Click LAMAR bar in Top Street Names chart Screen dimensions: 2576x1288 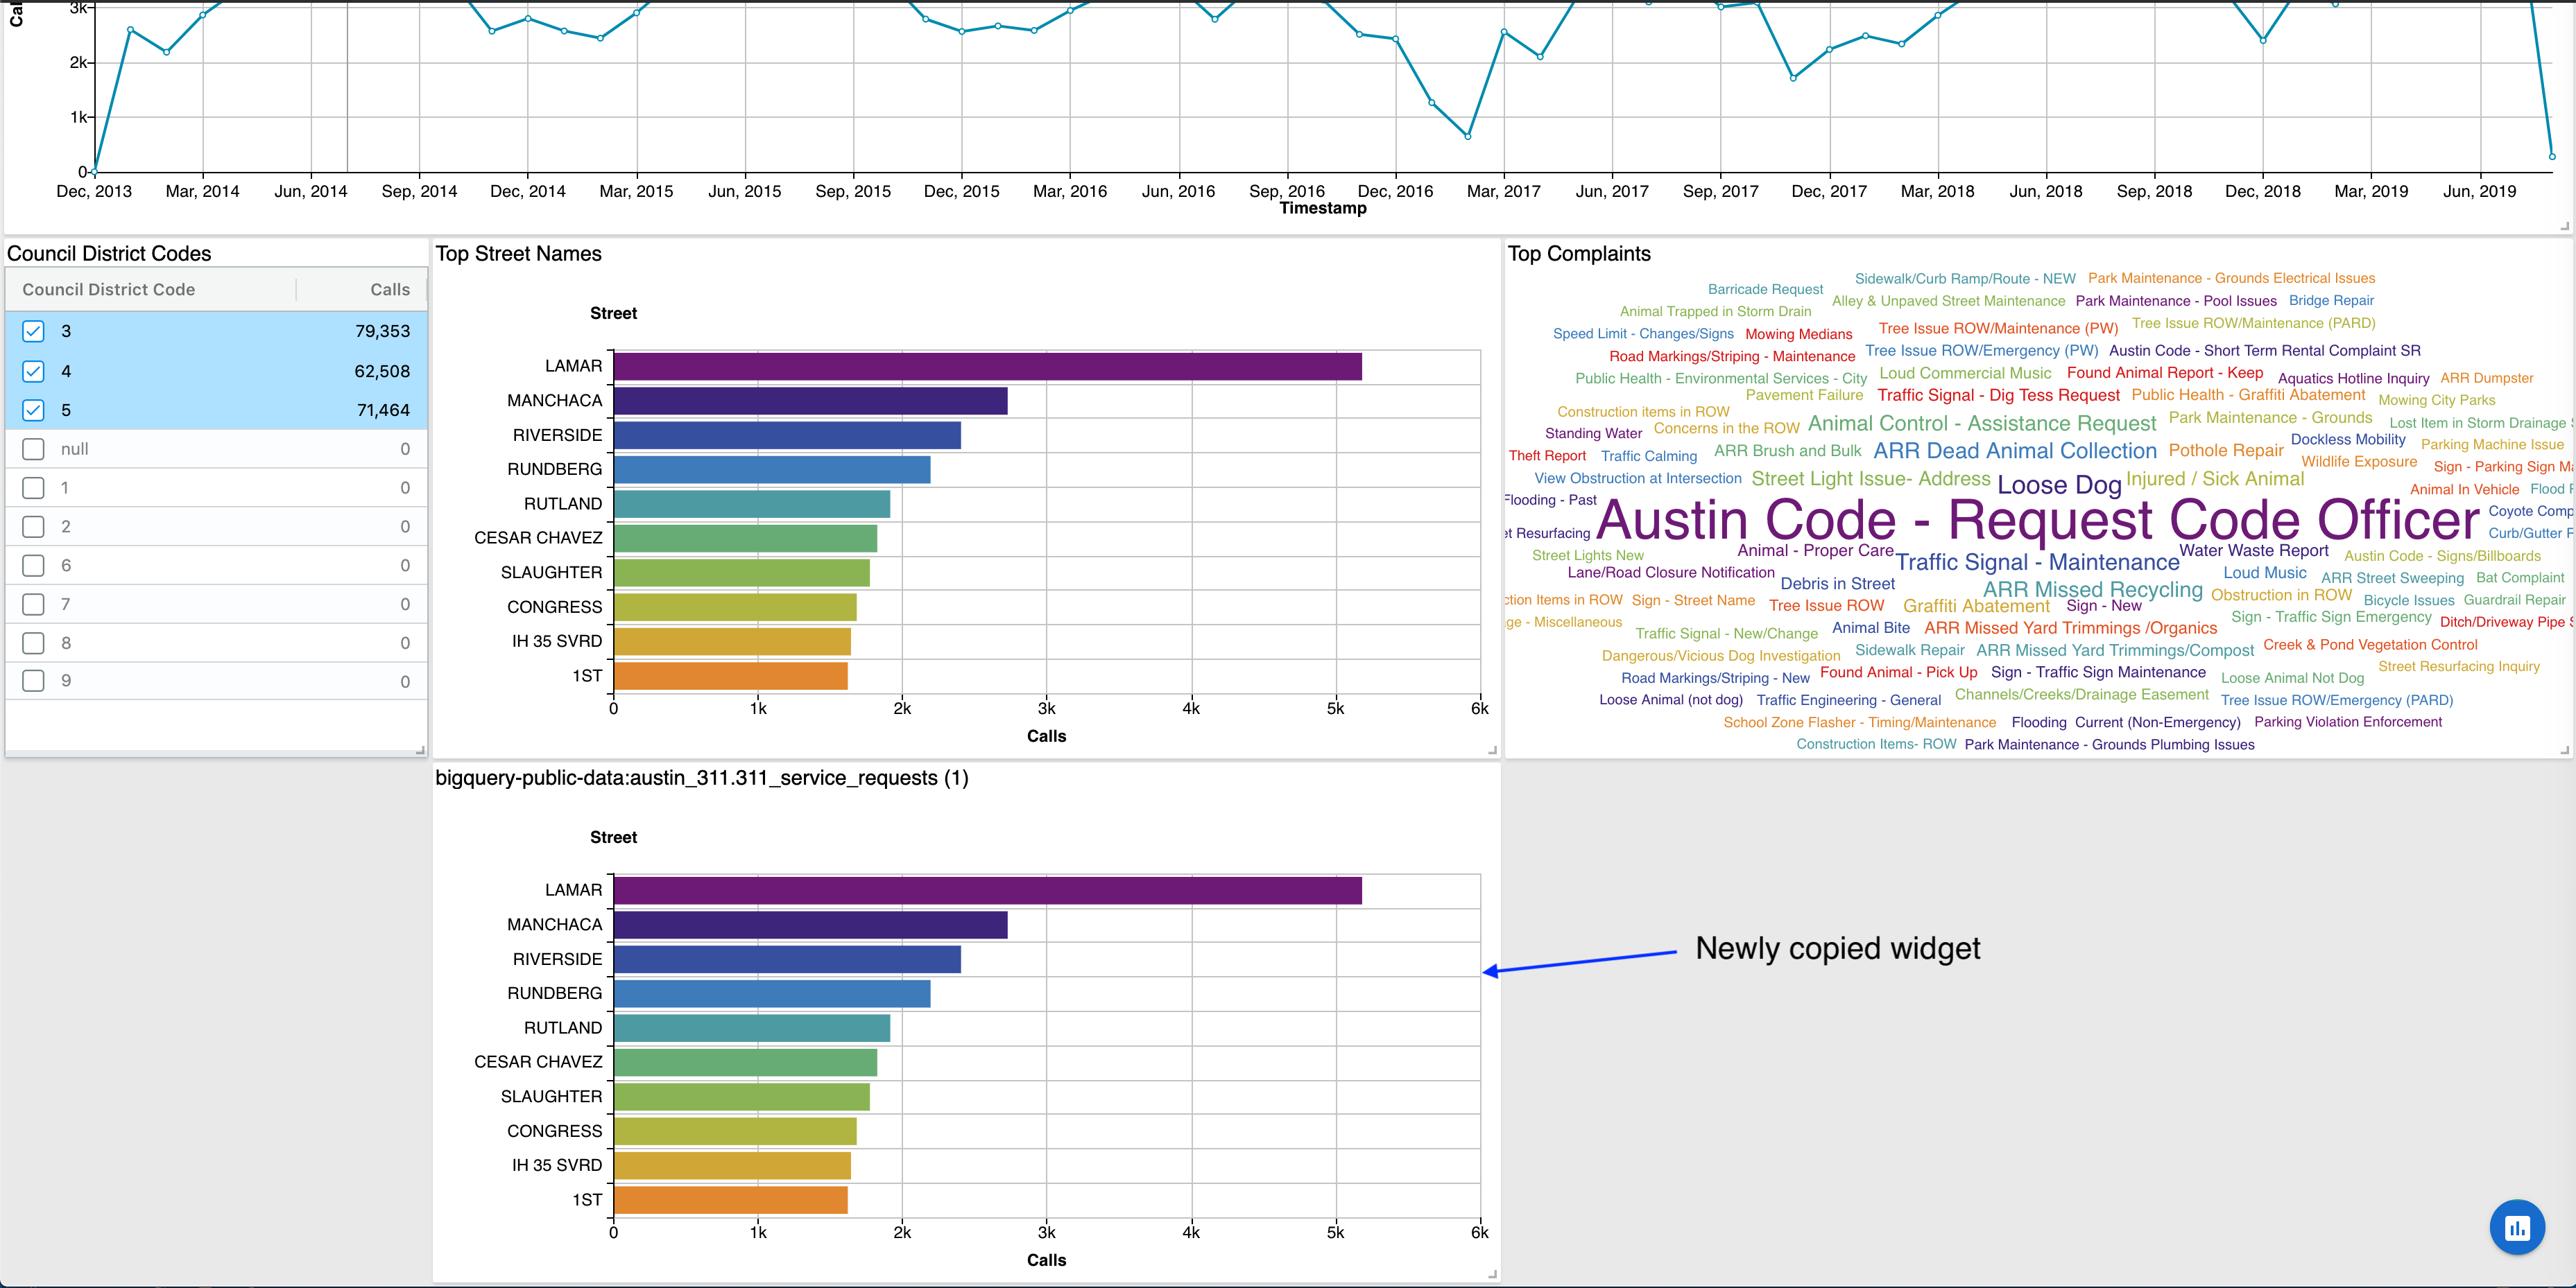[987, 367]
